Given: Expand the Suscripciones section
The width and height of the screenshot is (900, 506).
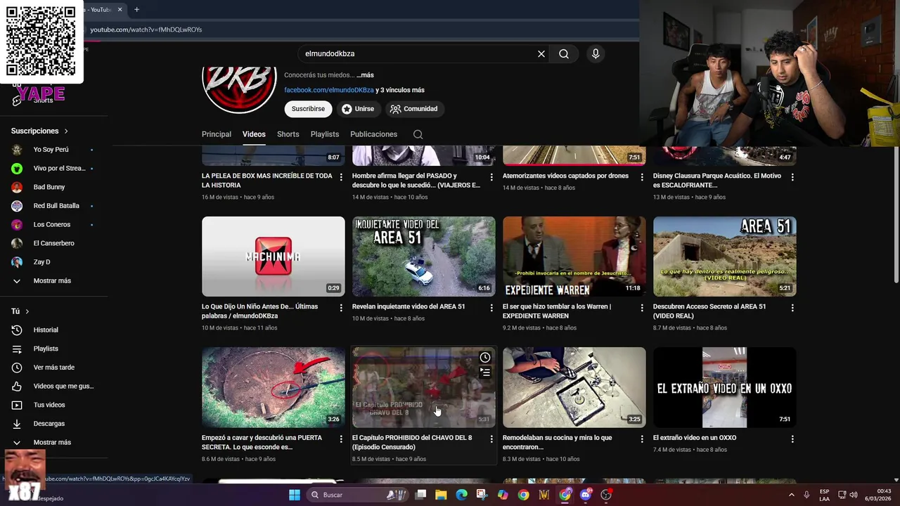Looking at the screenshot, I should tap(39, 131).
